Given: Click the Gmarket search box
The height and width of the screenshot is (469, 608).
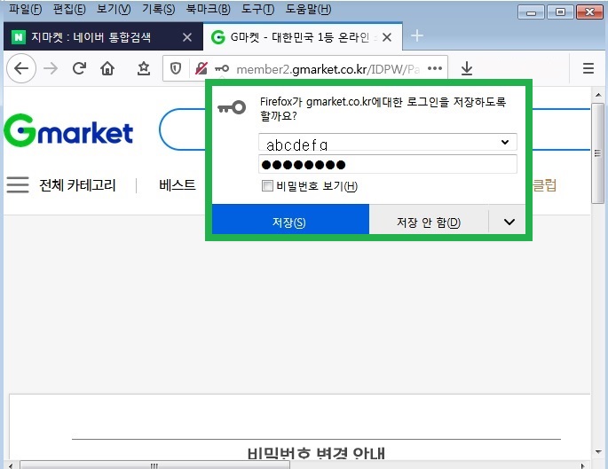Looking at the screenshot, I should (x=182, y=129).
